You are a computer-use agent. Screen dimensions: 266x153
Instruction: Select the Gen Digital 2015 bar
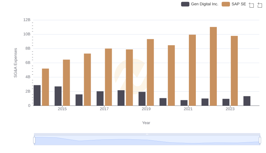58,96
